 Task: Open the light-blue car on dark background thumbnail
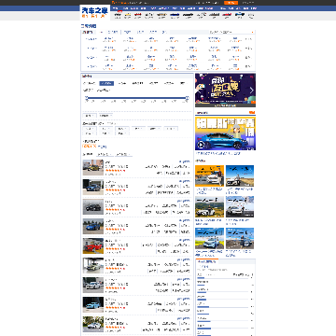[93, 305]
